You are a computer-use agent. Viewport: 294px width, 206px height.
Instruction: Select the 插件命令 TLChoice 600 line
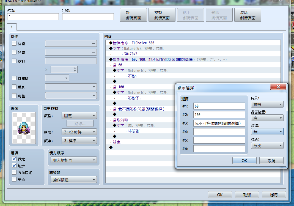pos(193,43)
